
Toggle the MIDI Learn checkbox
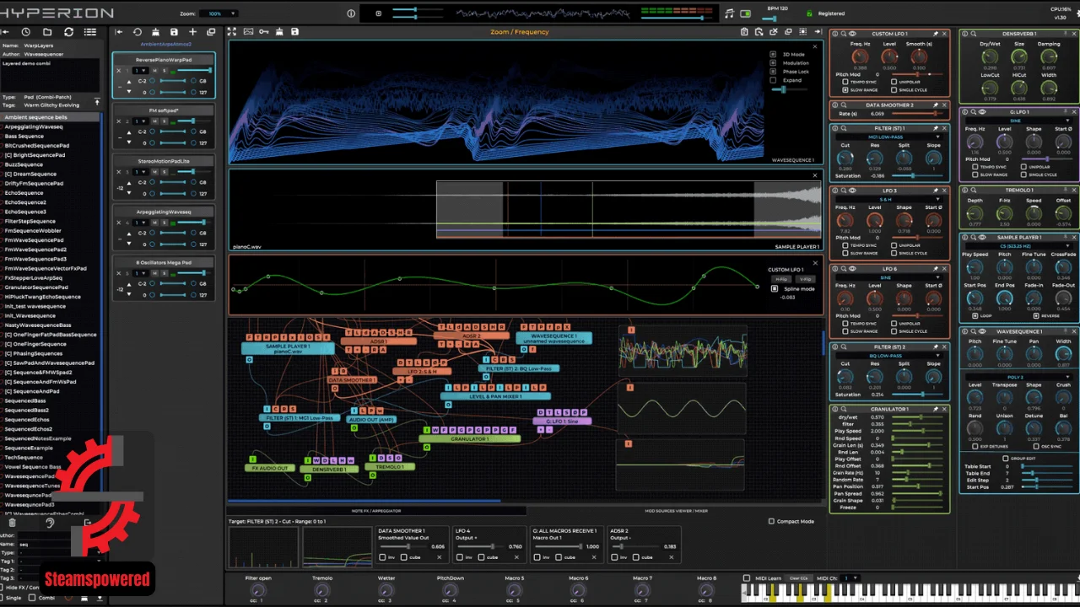747,578
